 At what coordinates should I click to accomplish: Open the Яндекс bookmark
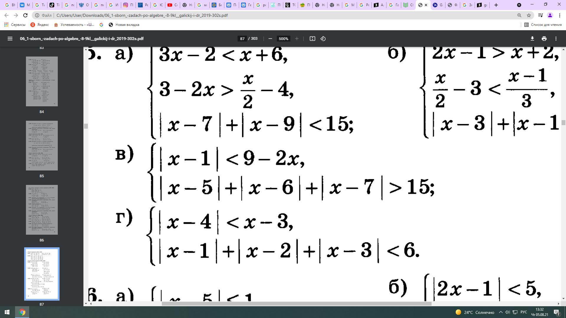coord(40,25)
